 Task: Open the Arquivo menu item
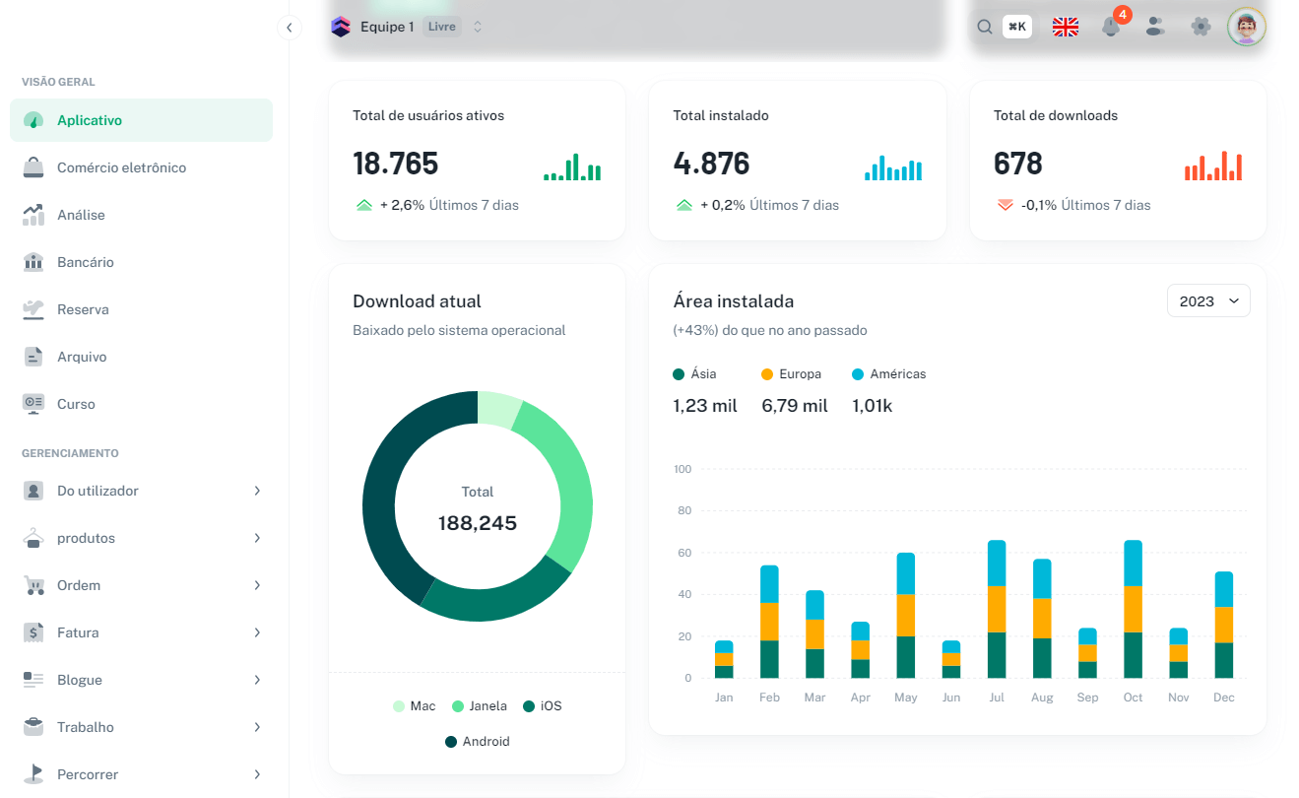coord(141,357)
